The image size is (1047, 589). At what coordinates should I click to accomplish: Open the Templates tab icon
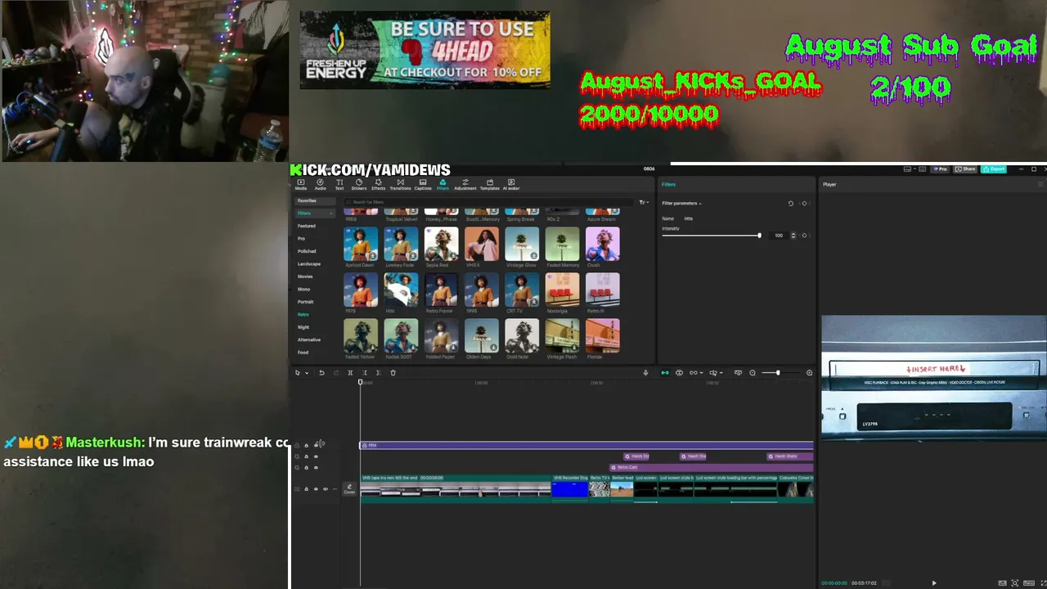(489, 182)
